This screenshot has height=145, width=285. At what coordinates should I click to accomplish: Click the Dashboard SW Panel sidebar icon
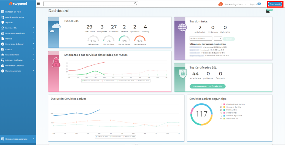pos(3,12)
